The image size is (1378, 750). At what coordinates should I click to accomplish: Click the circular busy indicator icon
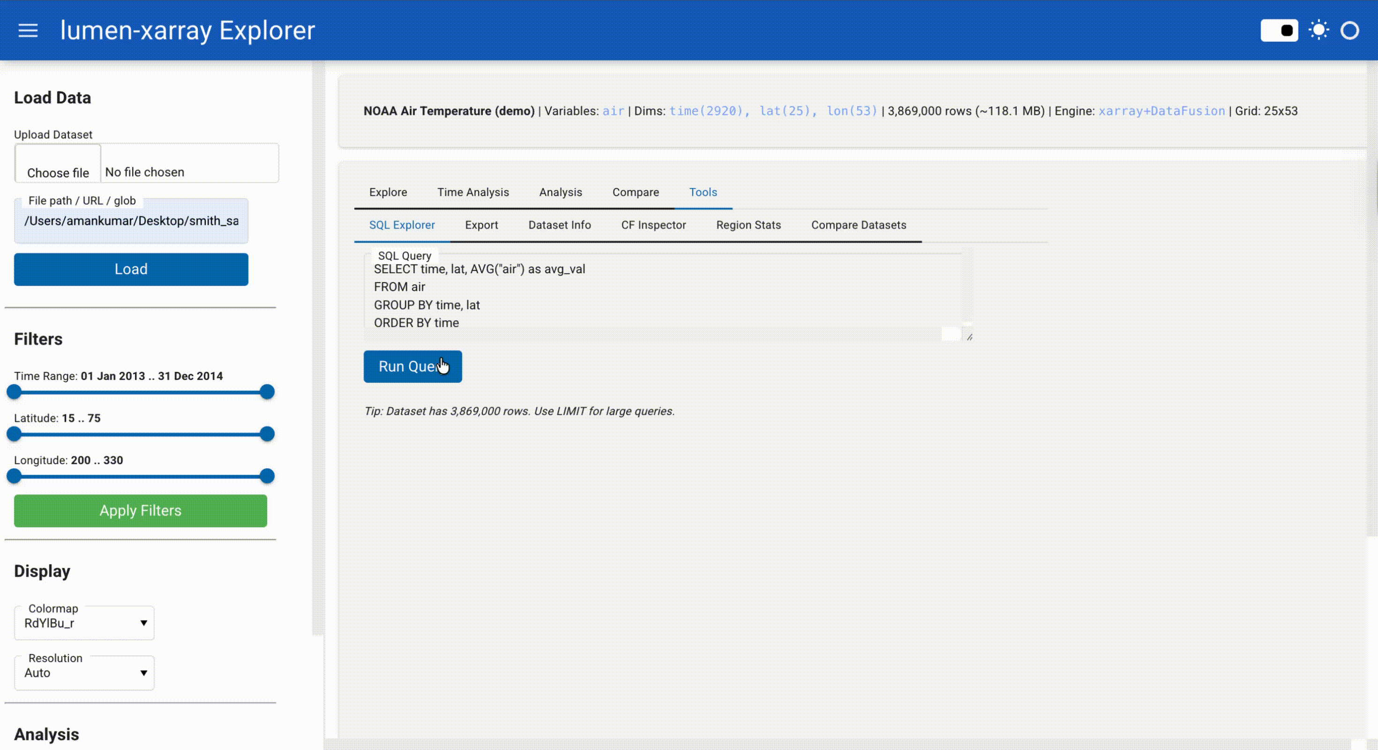(x=1349, y=30)
